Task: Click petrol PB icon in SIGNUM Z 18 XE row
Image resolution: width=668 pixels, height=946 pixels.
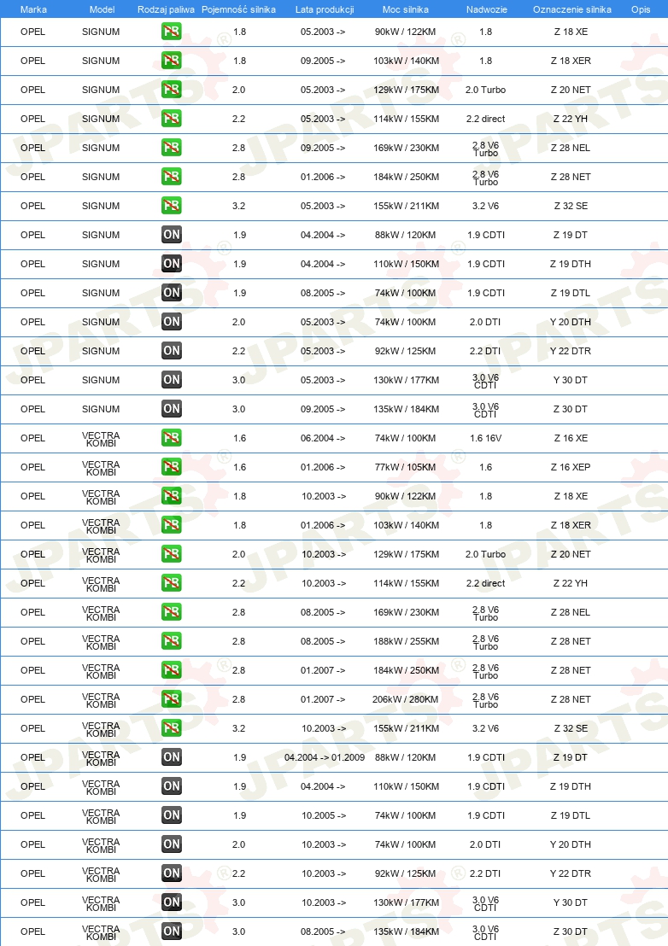Action: (x=172, y=32)
